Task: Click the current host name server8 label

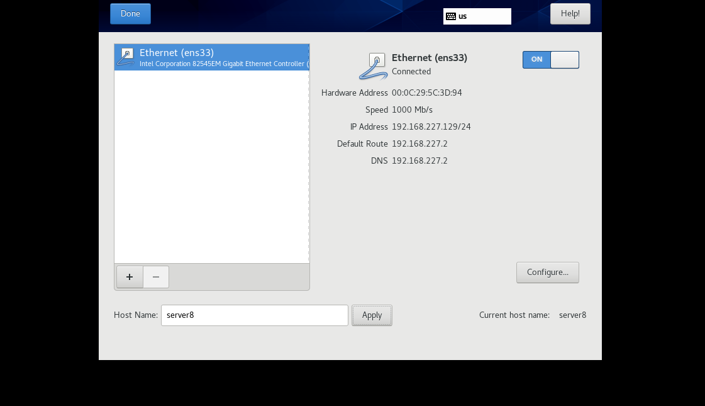Action: tap(572, 315)
